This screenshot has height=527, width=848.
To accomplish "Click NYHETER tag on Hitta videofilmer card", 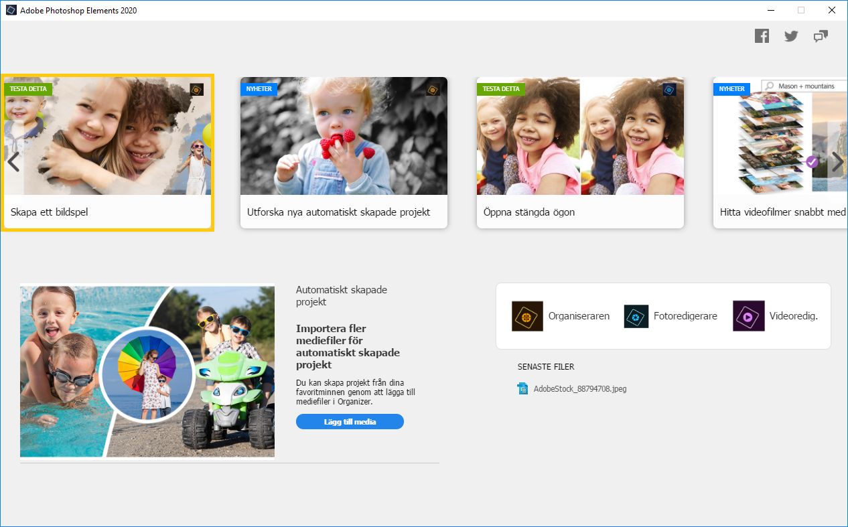I will click(731, 89).
